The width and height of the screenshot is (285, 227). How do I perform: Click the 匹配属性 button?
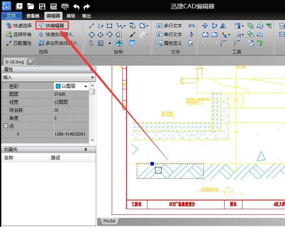[x=19, y=43]
